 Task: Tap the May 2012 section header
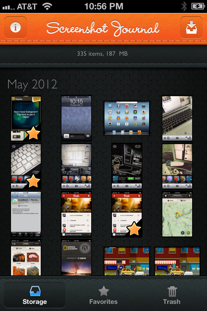pos(32,85)
